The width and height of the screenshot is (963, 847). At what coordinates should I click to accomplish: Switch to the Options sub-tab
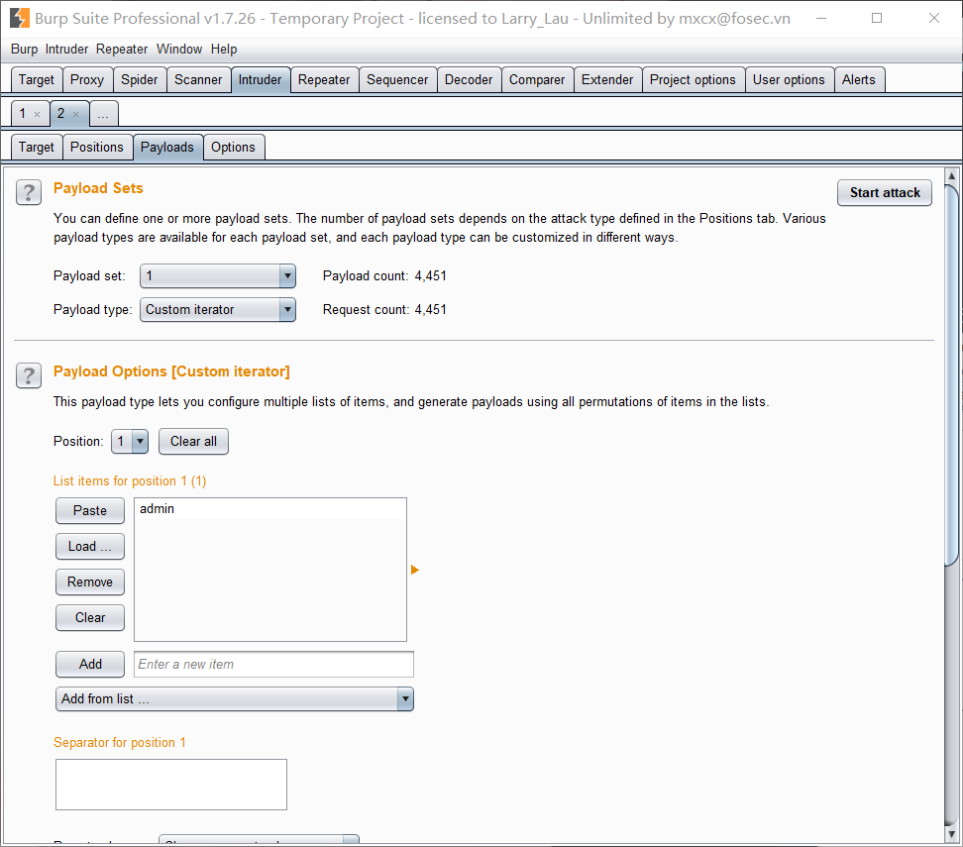[234, 148]
